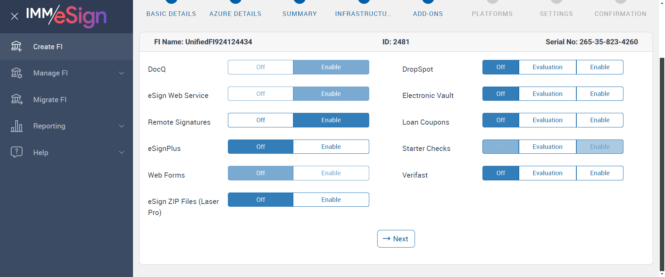Click the Migrate FI bank arrow icon
Image resolution: width=665 pixels, height=277 pixels.
[16, 100]
